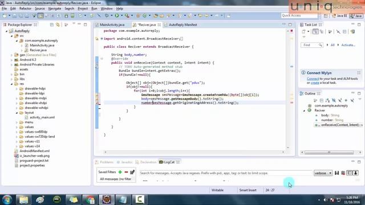Click the editor vertical scrollbar
This screenshot has height=205, width=365.
[288, 89]
